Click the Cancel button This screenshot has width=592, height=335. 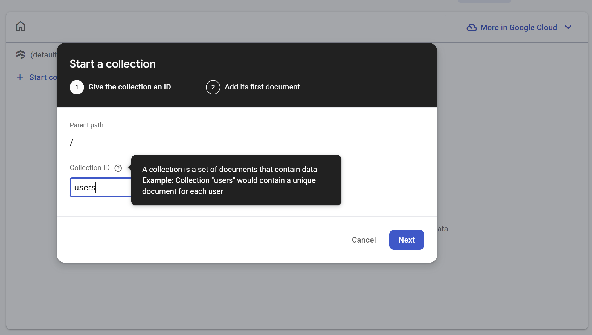click(364, 240)
